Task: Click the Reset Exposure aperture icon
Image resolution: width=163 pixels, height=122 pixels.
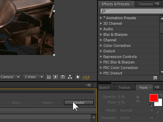Action: (78, 77)
